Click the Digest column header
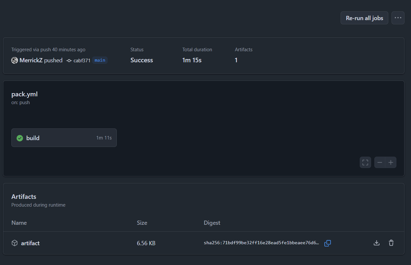The width and height of the screenshot is (411, 265). coord(212,223)
